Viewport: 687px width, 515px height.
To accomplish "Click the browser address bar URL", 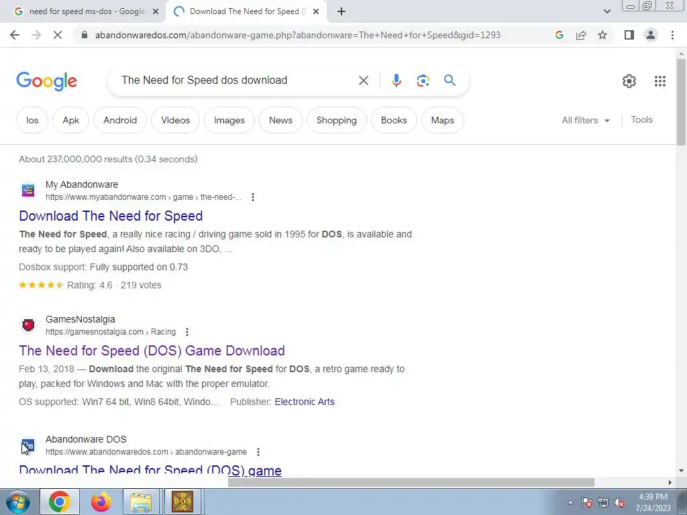I will pos(297,35).
